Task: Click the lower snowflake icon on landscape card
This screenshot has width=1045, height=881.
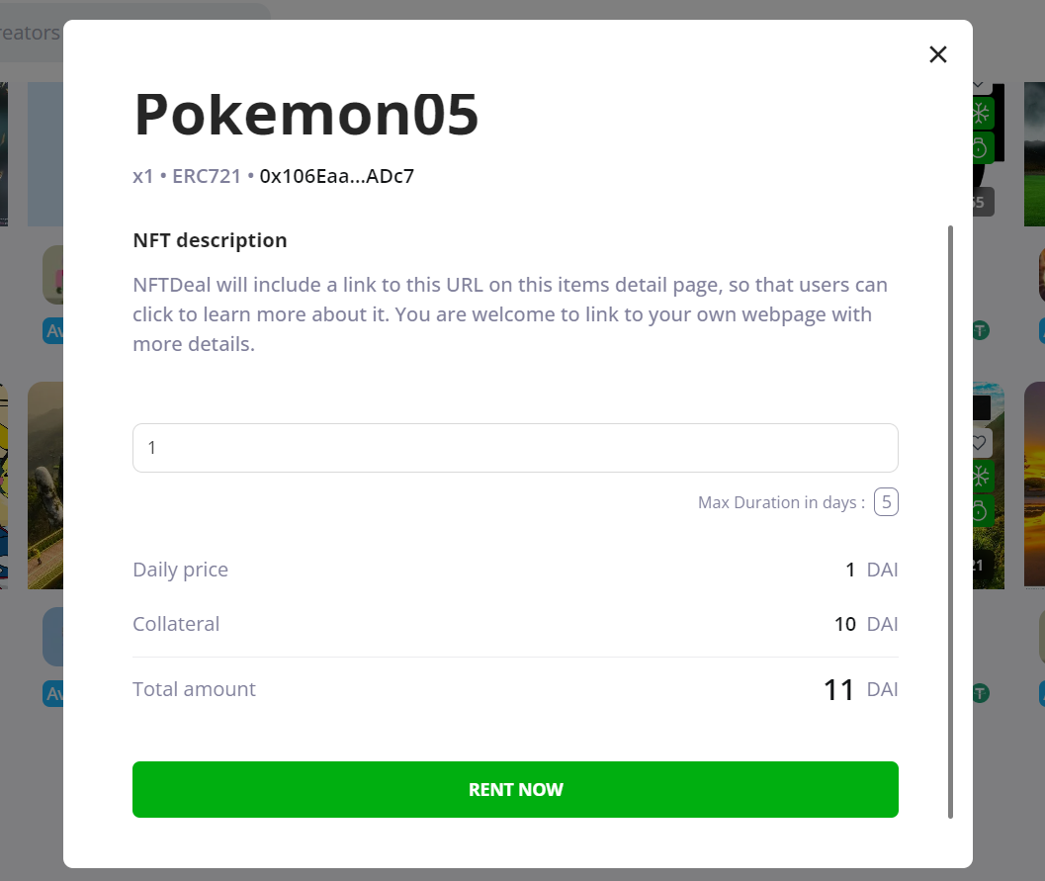Action: click(x=980, y=478)
